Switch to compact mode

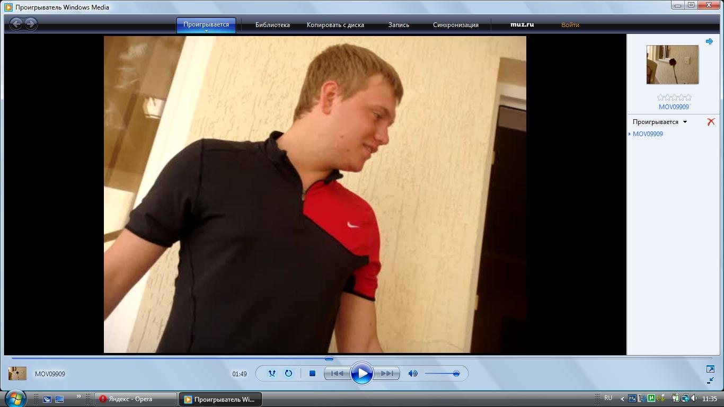[x=710, y=380]
